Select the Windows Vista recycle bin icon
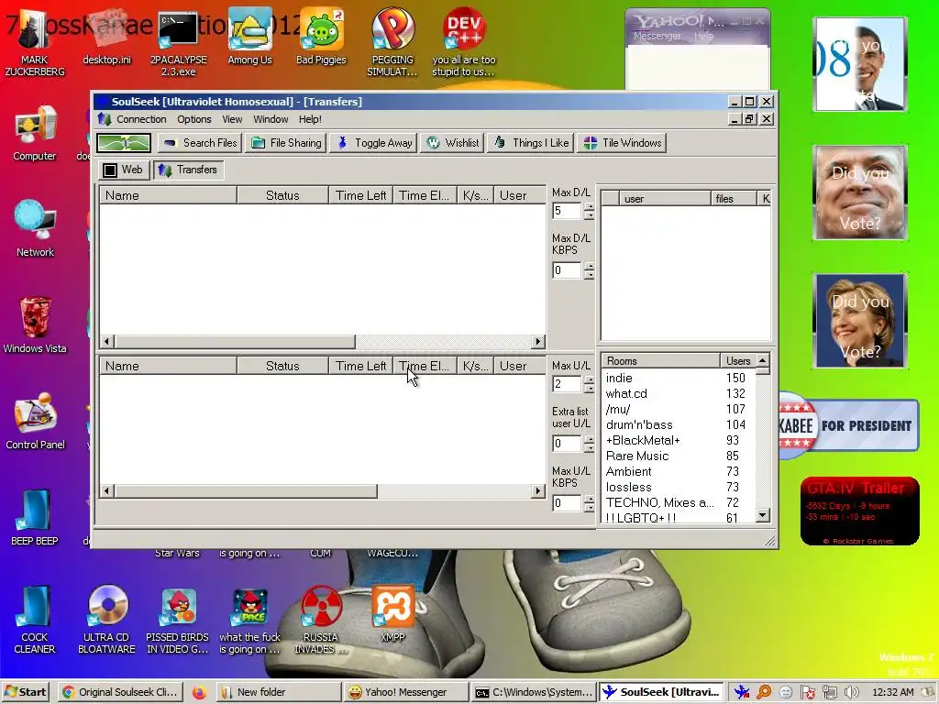Viewport: 939px width, 704px height. 35,325
